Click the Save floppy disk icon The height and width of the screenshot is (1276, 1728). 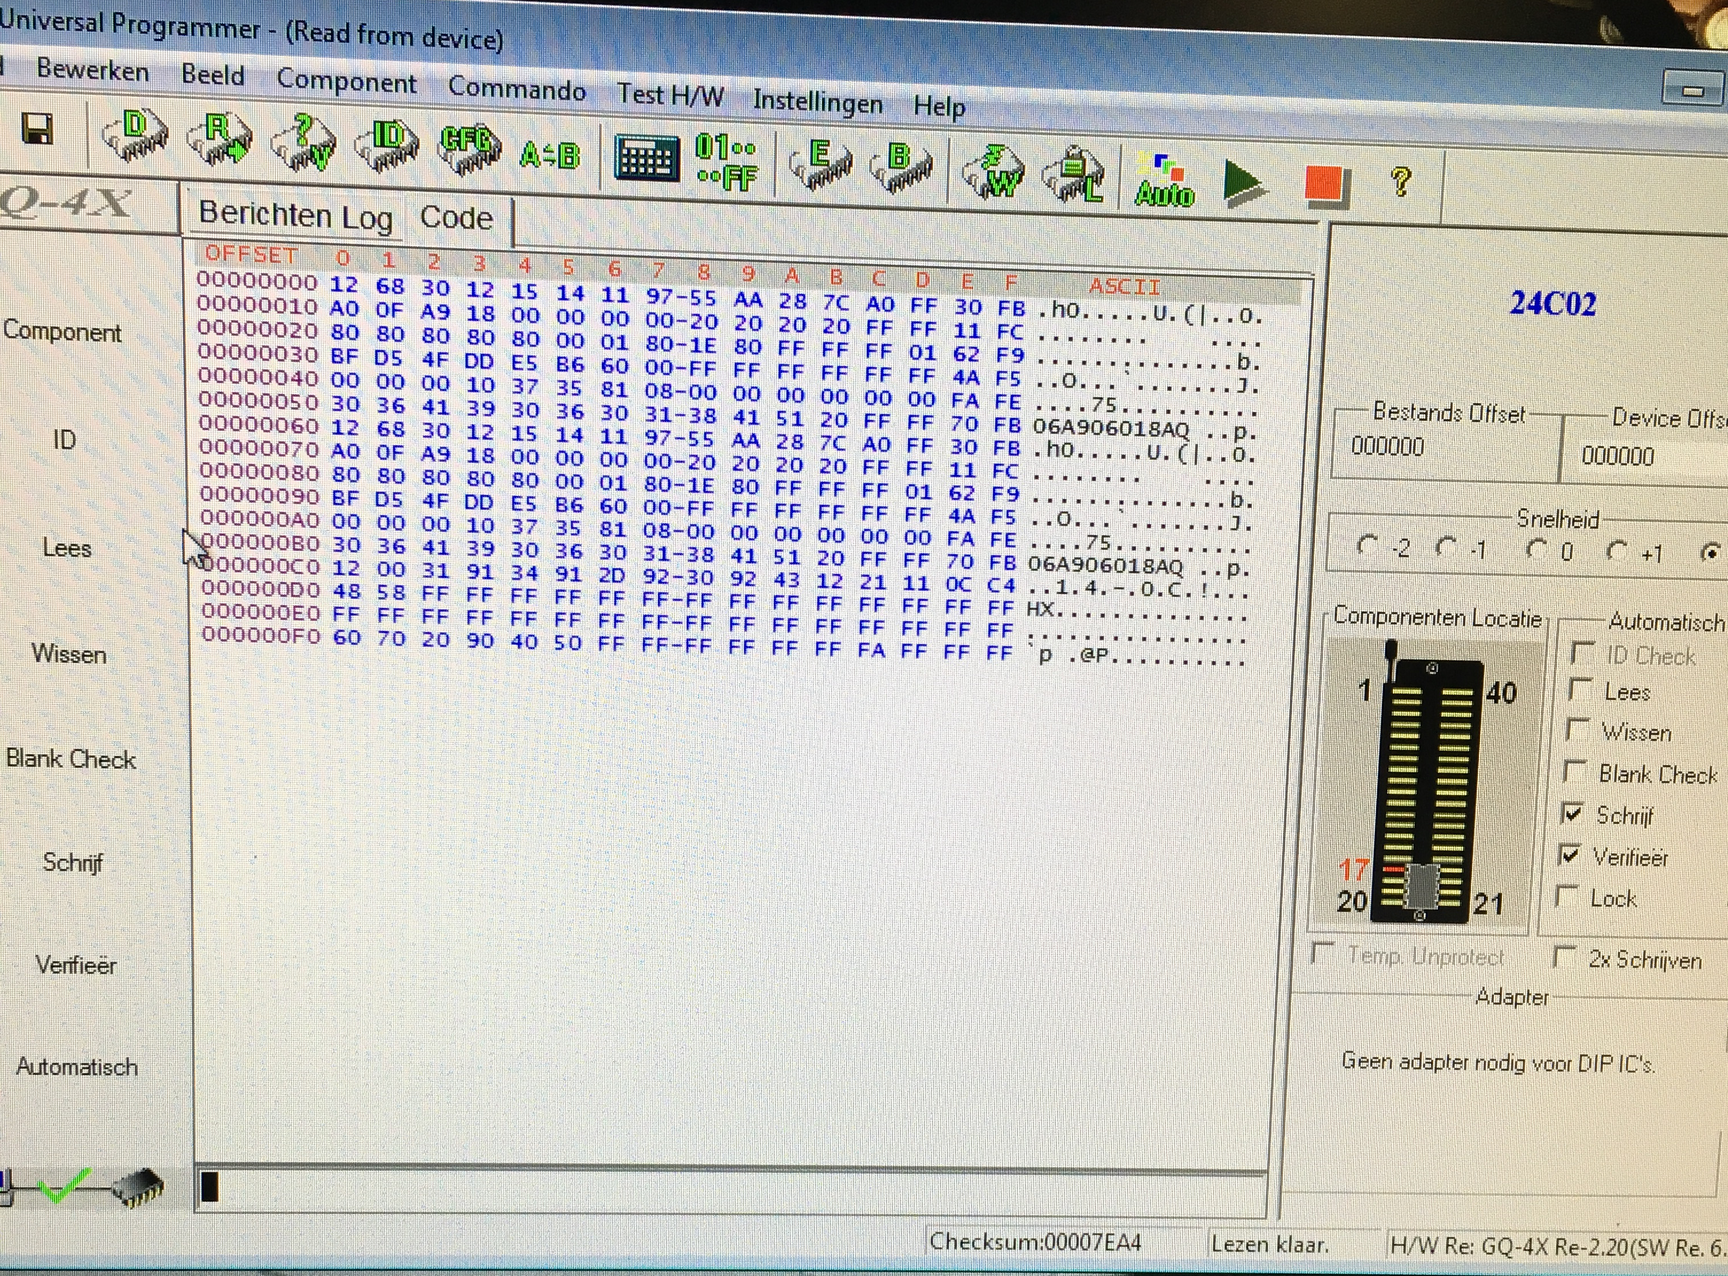pyautogui.click(x=38, y=129)
